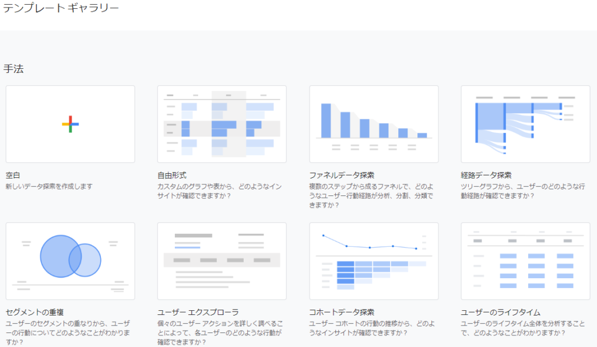This screenshot has width=597, height=347.
Task: Click the 自由形式 title text
Action: [x=173, y=175]
